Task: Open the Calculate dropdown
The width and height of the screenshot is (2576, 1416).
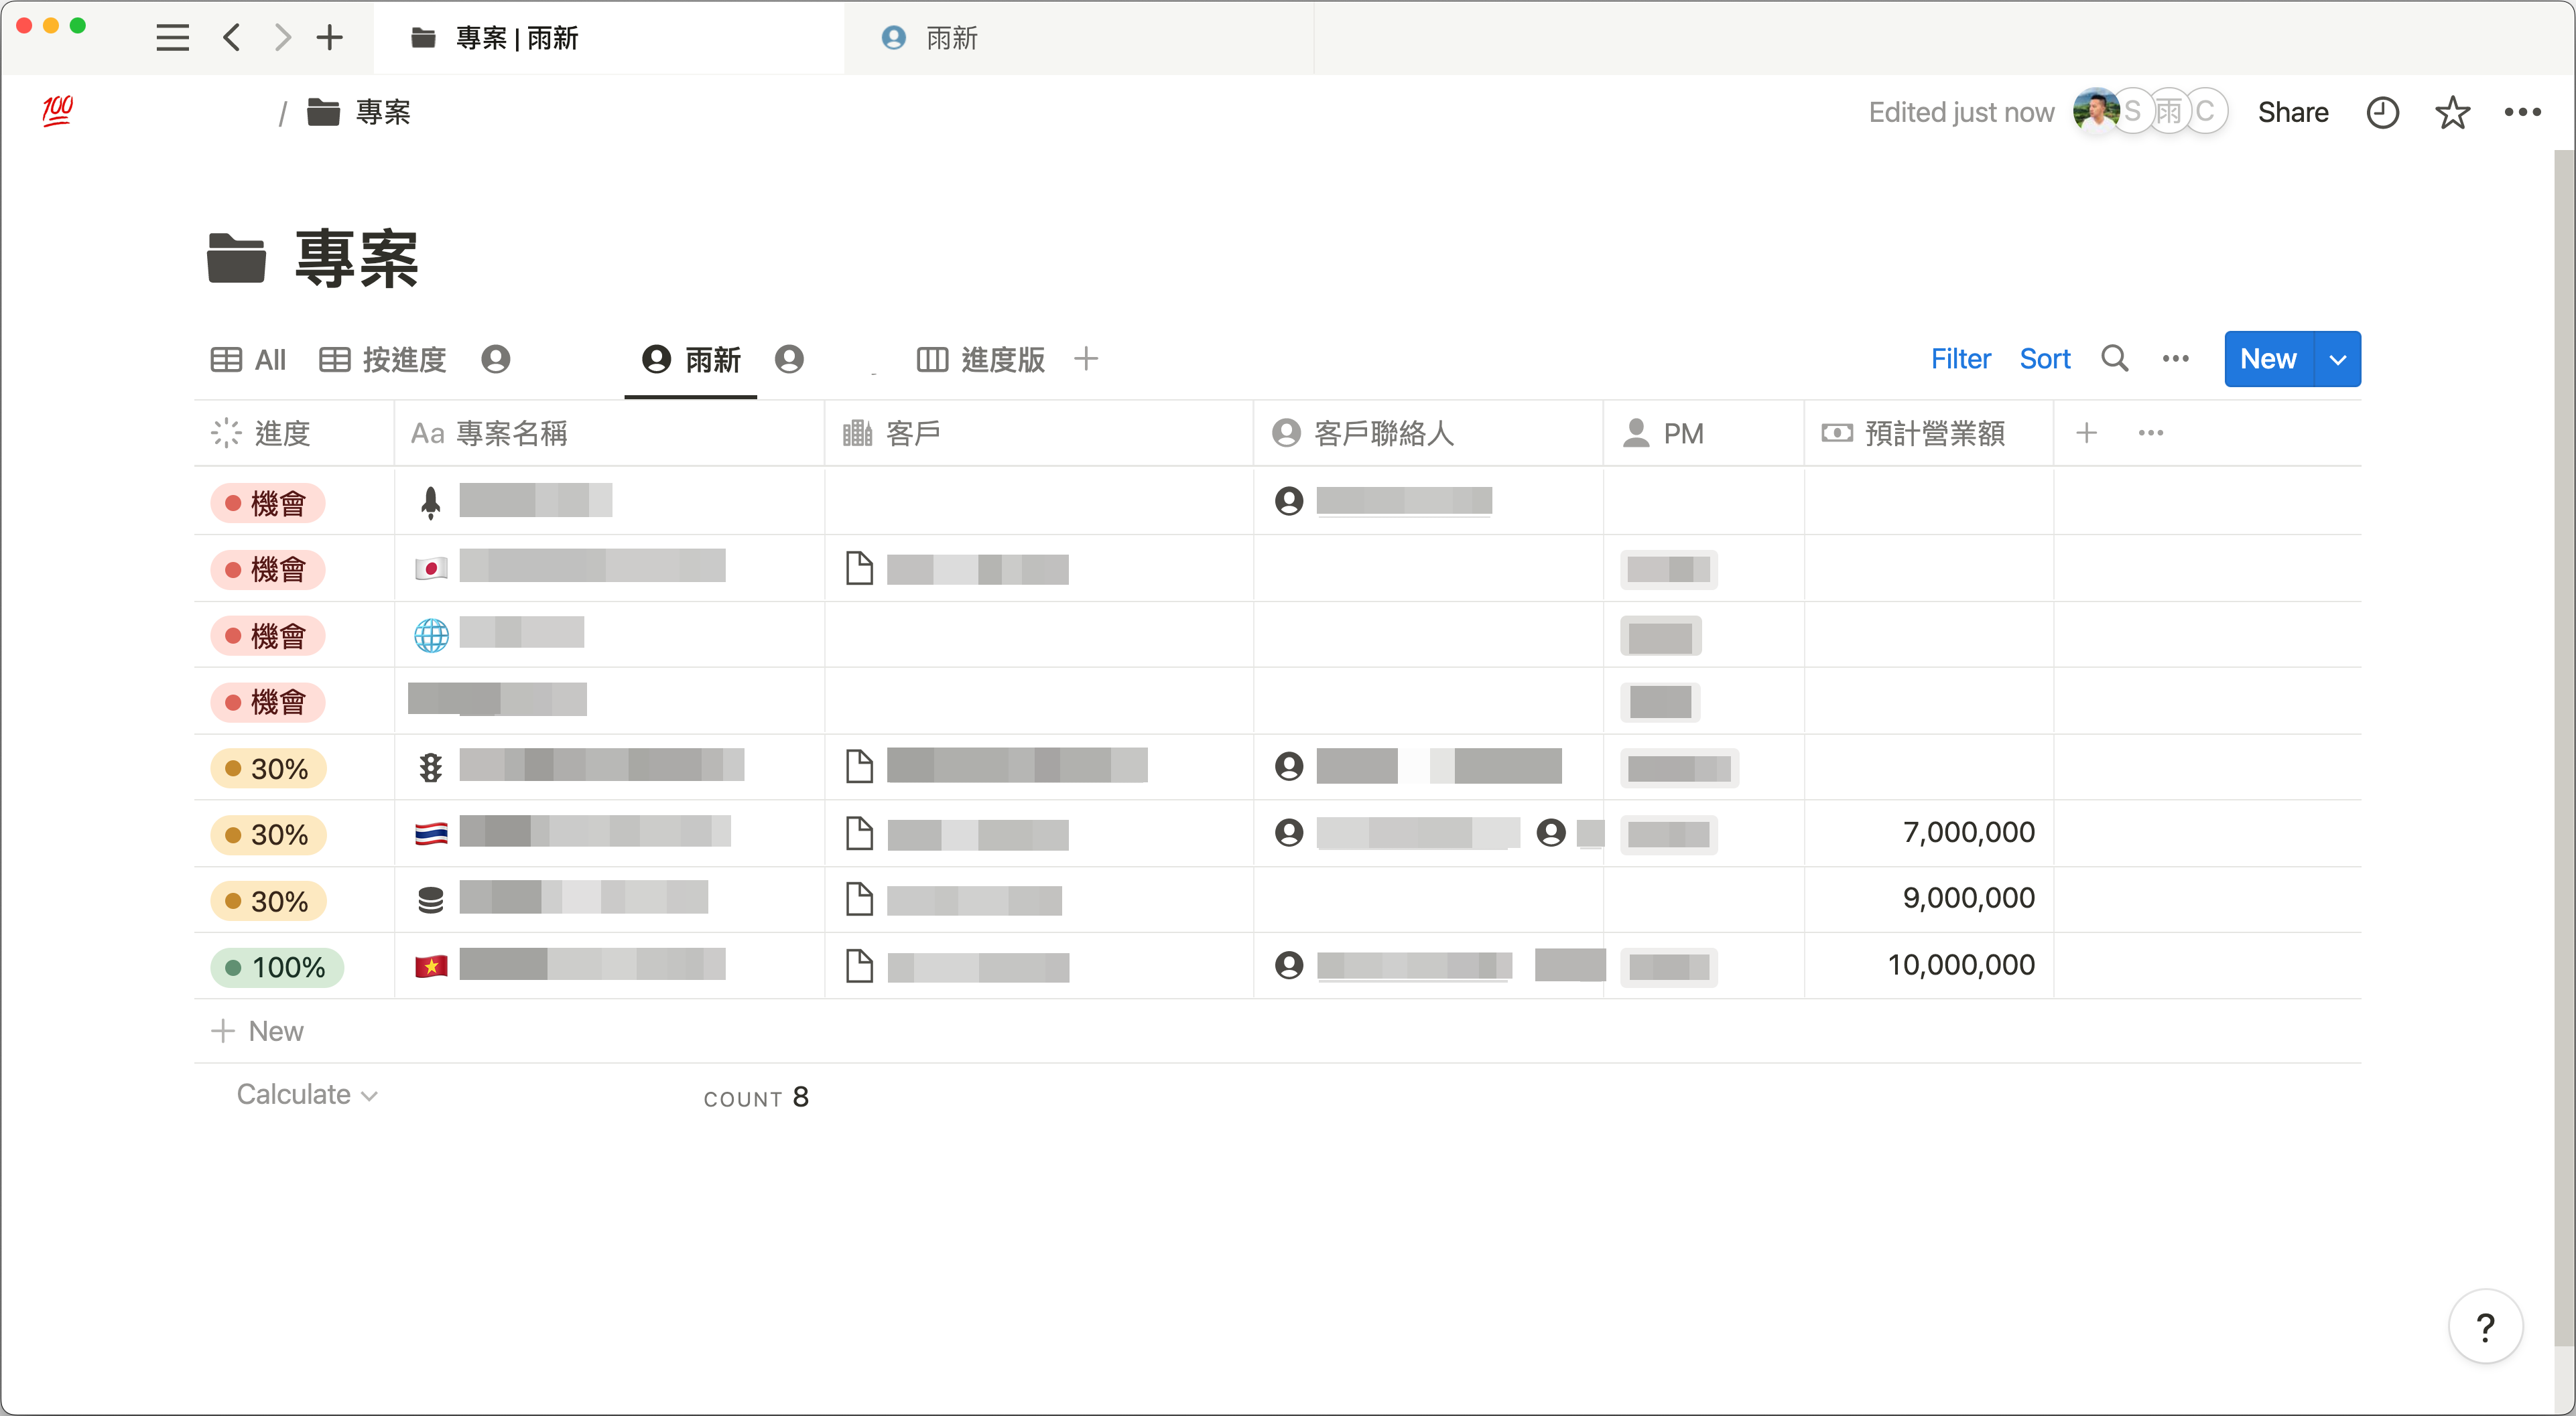Action: 307,1095
